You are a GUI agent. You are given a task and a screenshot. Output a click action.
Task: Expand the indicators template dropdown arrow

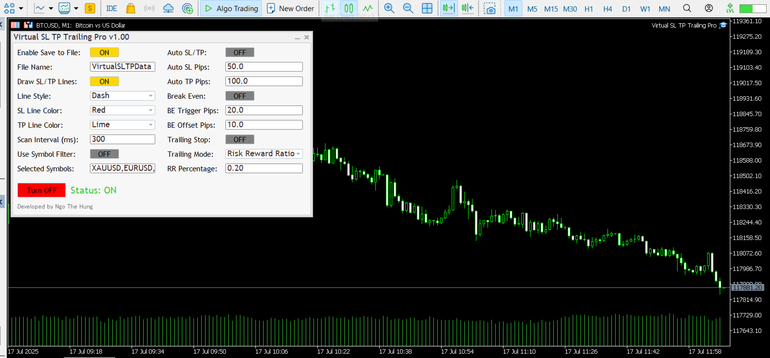(x=76, y=8)
